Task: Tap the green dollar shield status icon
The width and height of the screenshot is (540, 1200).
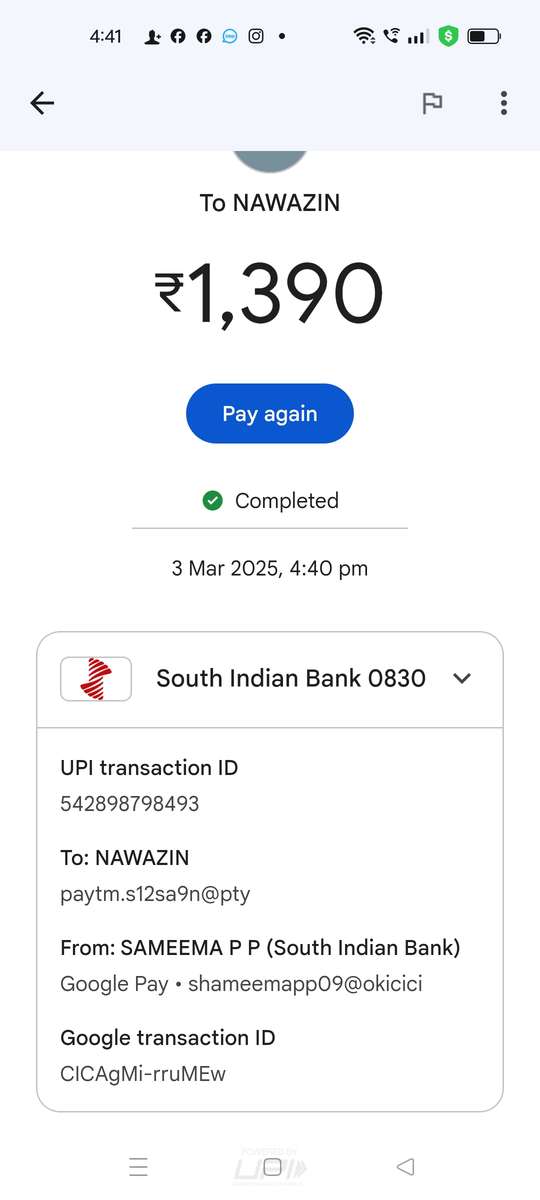Action: click(448, 36)
